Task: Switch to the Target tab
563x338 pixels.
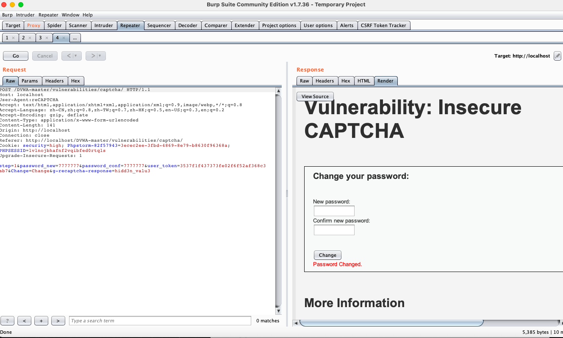Action: coord(13,25)
